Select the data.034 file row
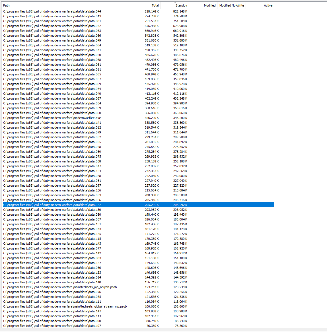Image resolution: width=327 pixels, height=332 pixels. pyautogui.click(x=139, y=103)
